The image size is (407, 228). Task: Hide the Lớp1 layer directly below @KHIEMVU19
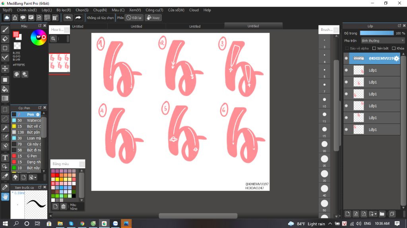click(346, 70)
